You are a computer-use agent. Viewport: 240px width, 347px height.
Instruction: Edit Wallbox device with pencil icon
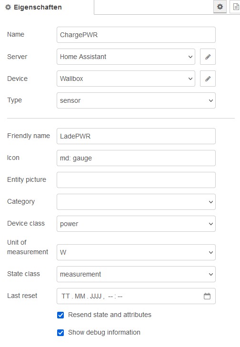point(208,79)
